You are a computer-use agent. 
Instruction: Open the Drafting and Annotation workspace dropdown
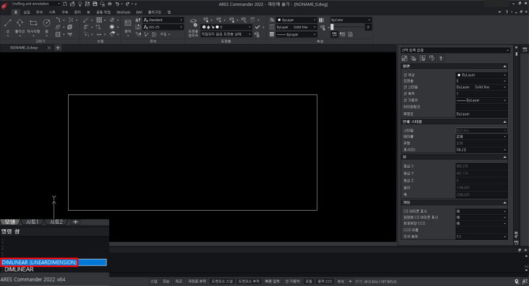[x=36, y=4]
